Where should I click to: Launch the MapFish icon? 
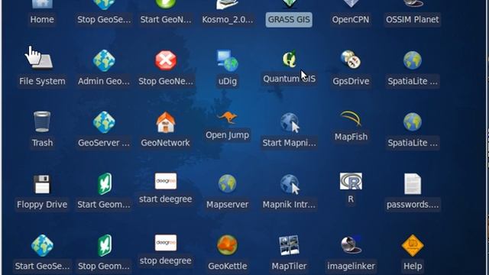(351, 118)
